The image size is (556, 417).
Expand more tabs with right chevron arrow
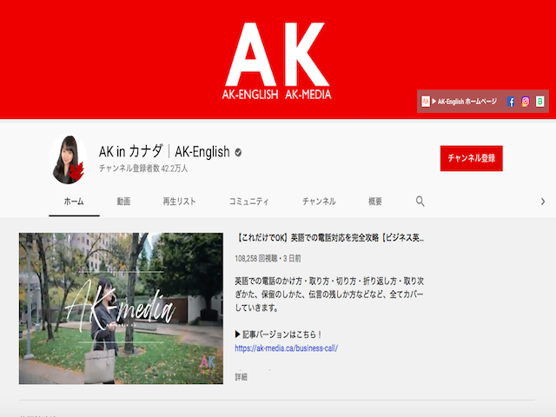542,202
